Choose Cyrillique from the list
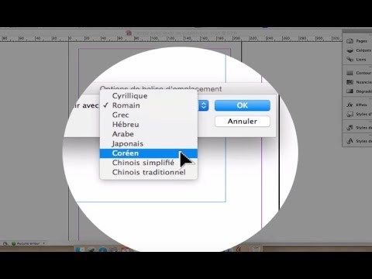The image size is (372, 279). [x=149, y=96]
